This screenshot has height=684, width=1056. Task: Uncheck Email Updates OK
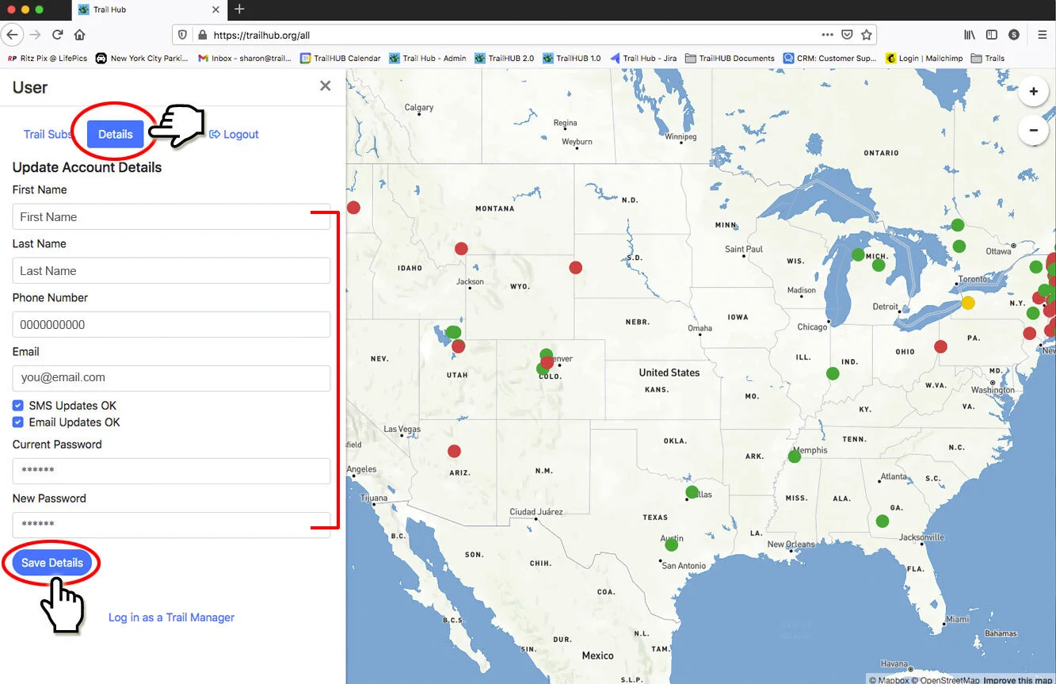pos(18,422)
